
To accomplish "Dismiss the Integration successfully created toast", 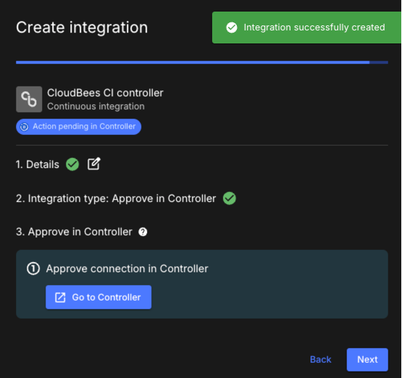I will (x=307, y=28).
